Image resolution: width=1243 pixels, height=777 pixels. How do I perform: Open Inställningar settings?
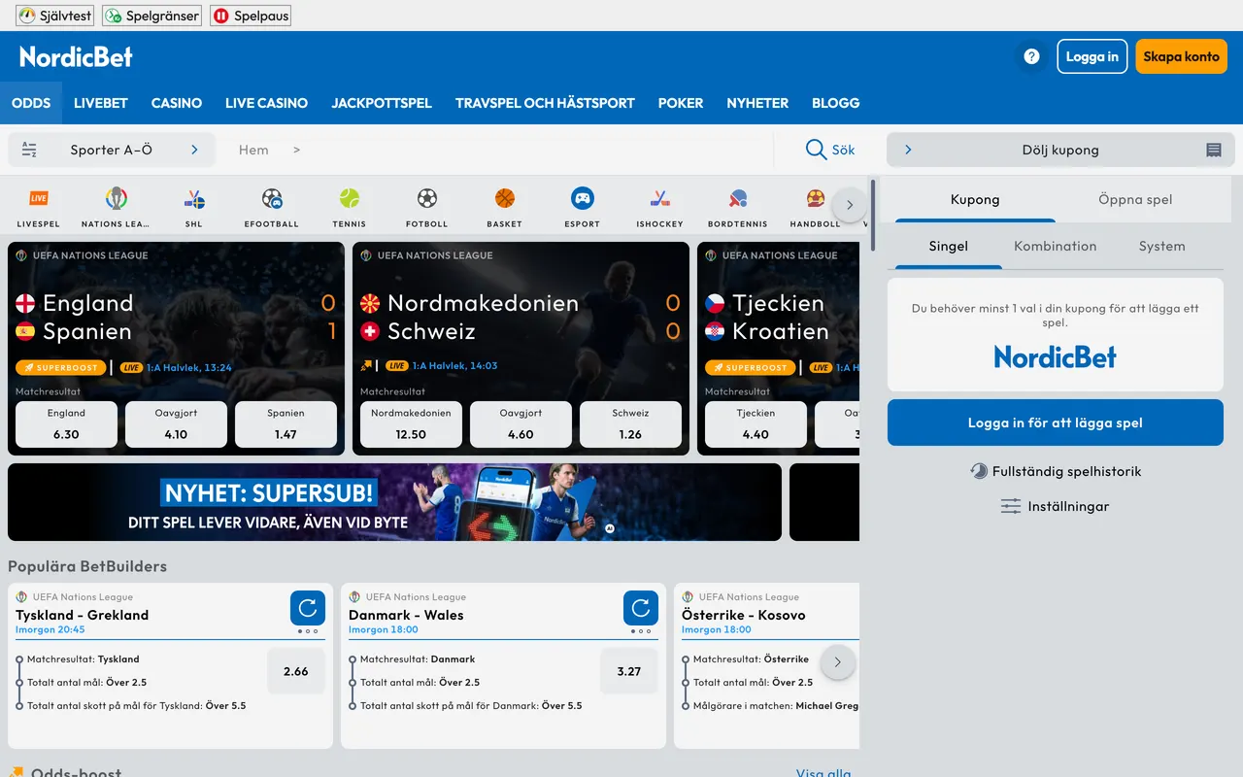1056,506
